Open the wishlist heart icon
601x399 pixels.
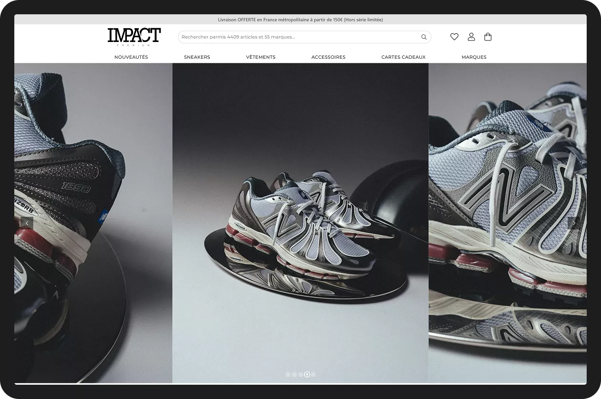pyautogui.click(x=454, y=37)
